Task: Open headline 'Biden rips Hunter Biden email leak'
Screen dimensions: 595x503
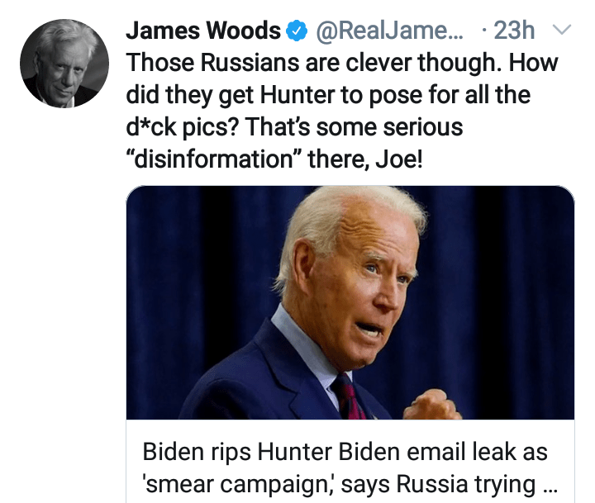Action: (x=345, y=452)
